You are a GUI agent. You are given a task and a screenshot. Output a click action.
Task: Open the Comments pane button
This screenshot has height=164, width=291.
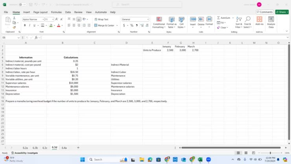265,12
